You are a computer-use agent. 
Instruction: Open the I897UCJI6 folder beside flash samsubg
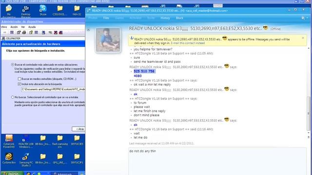77,140
